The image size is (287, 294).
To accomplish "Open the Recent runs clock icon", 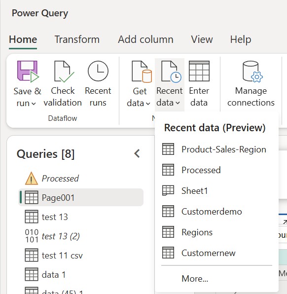I will click(x=98, y=71).
